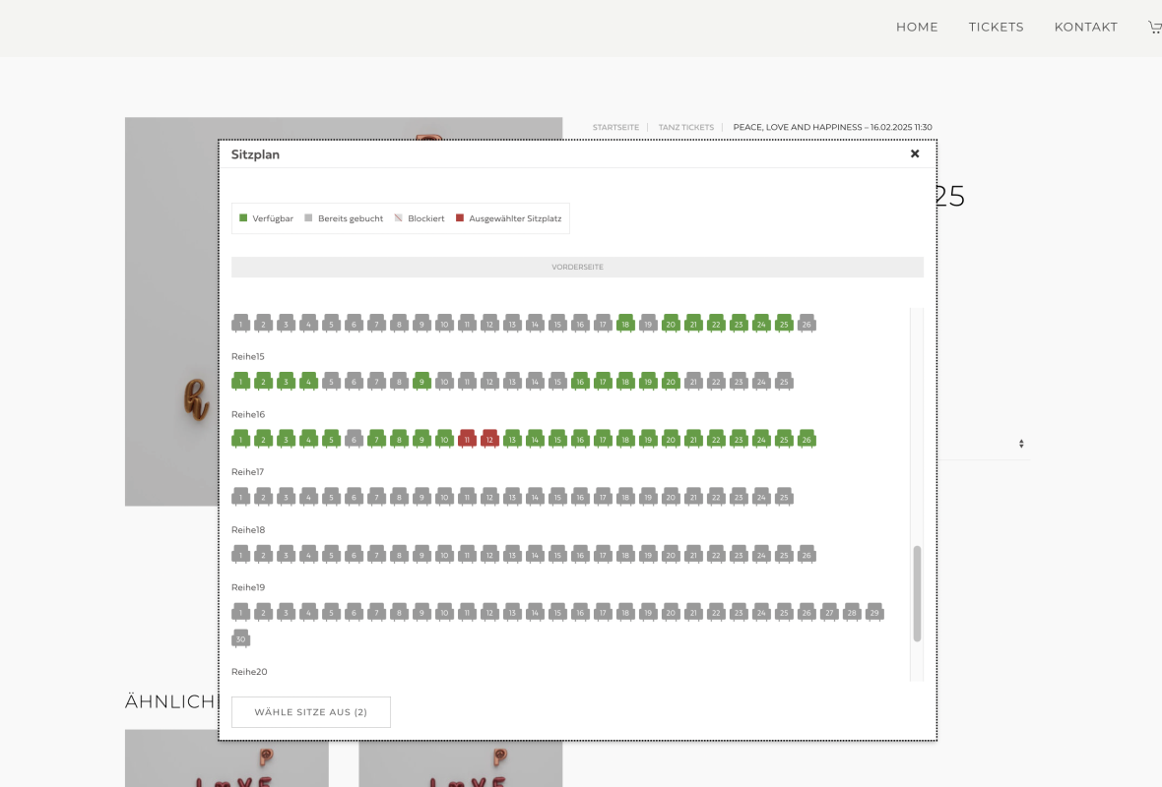Toggle seat 13 in Reihe16

[x=512, y=439]
